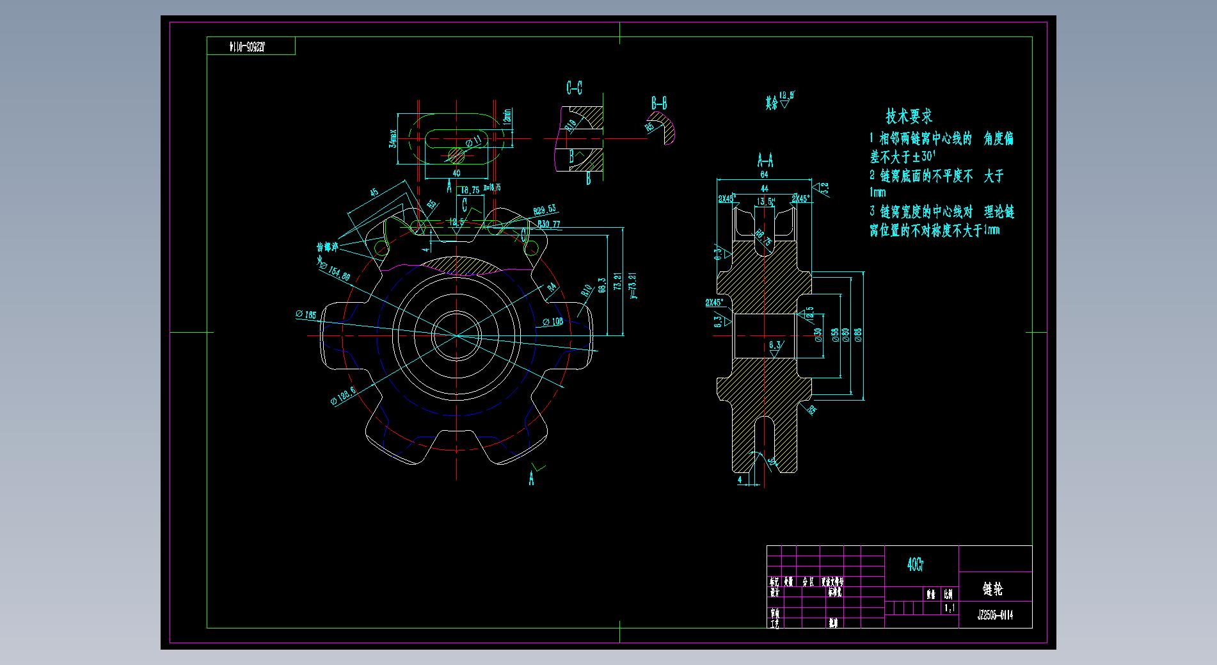
Task: Select the 64 width dimension in section A-A
Action: tap(764, 174)
